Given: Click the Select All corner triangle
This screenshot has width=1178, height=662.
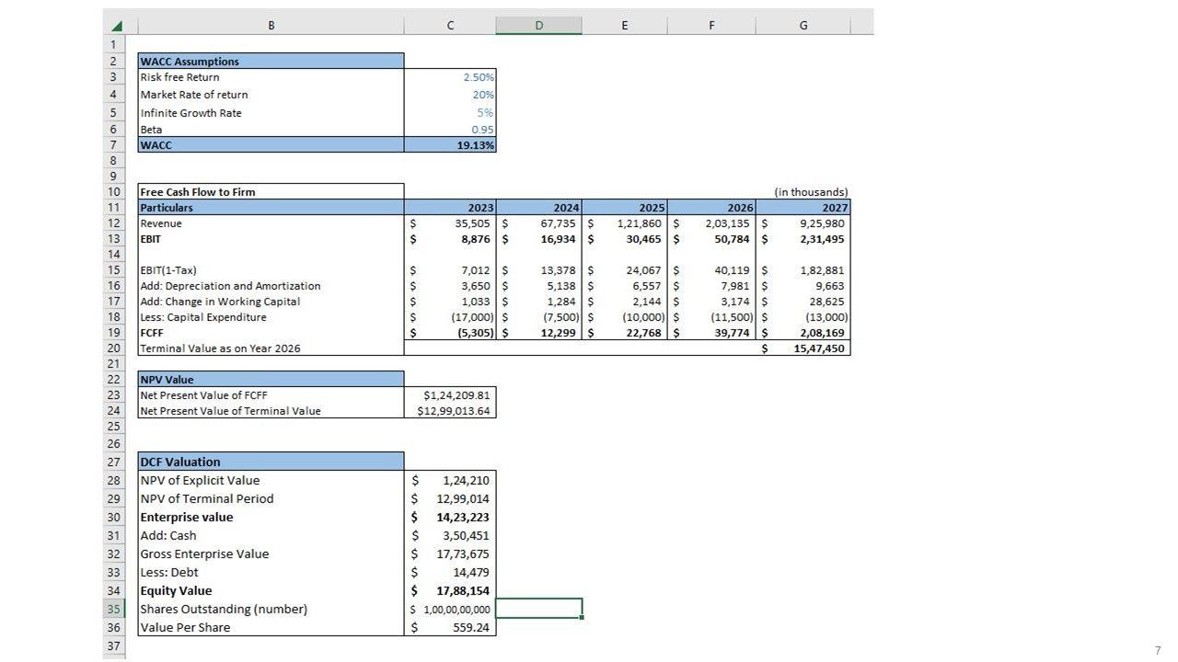Looking at the screenshot, I should coord(117,26).
